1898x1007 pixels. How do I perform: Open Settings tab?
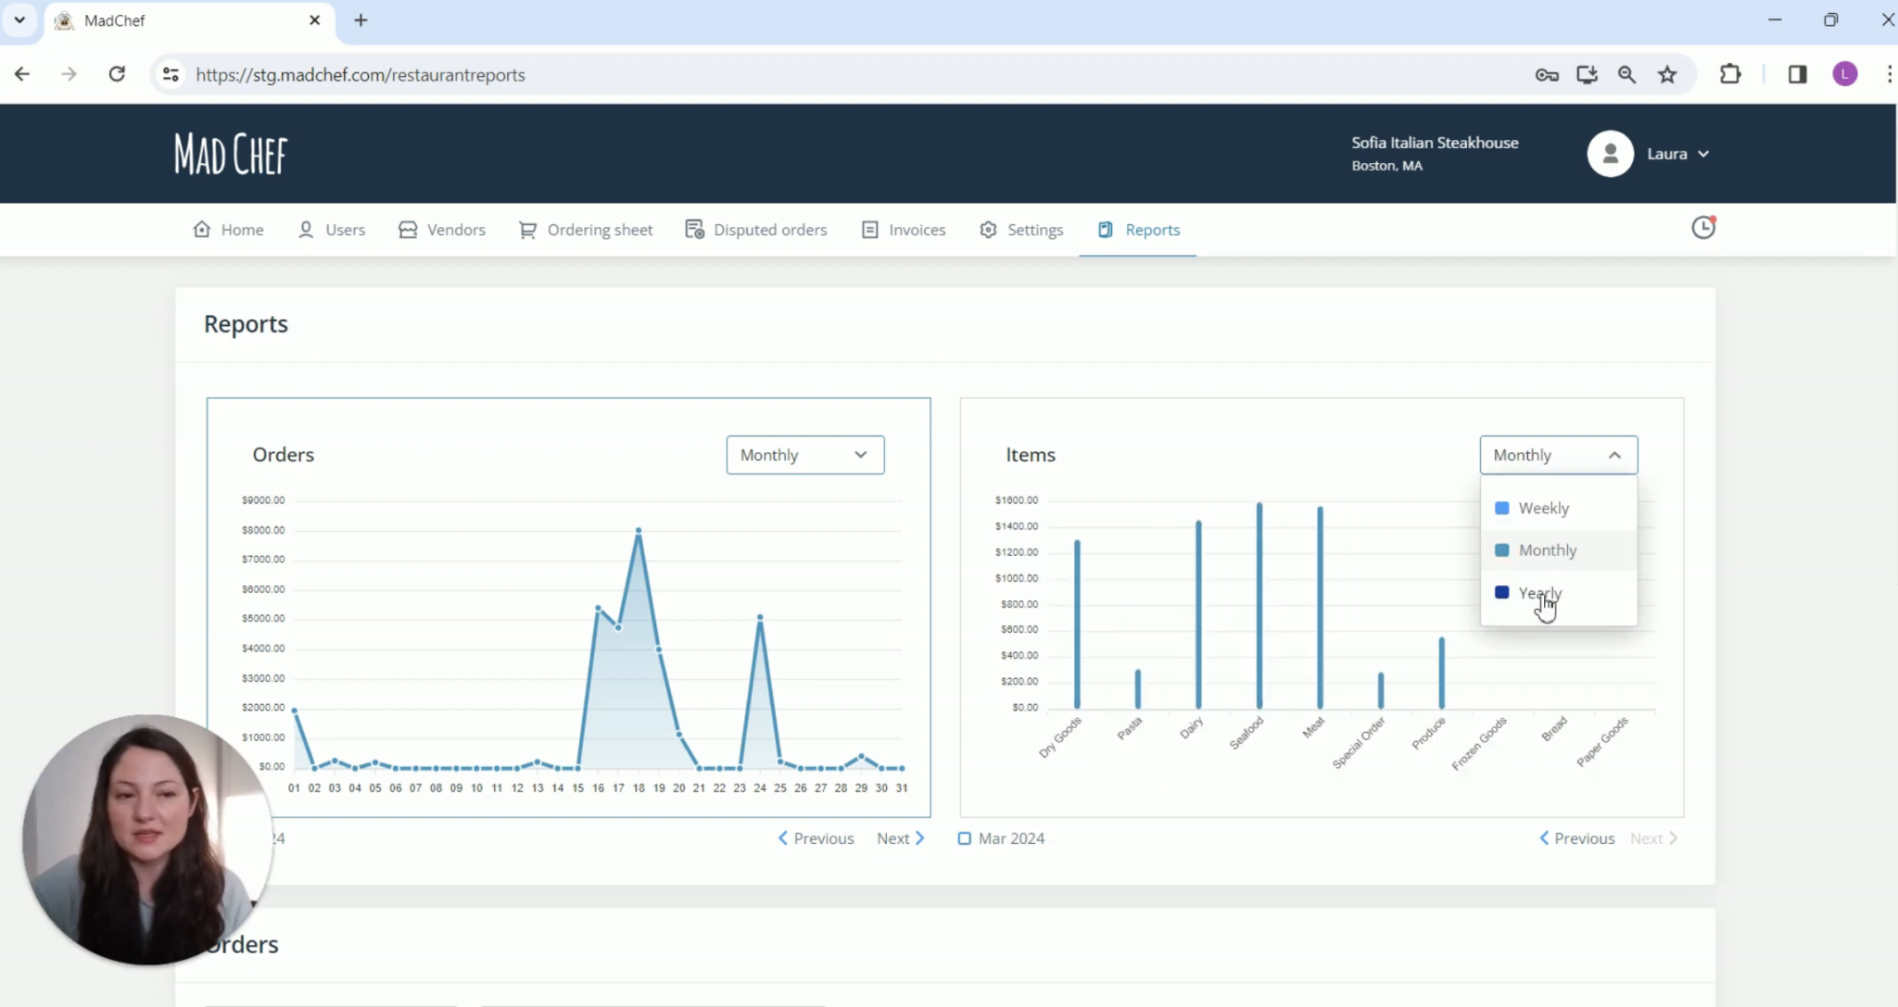(1021, 230)
